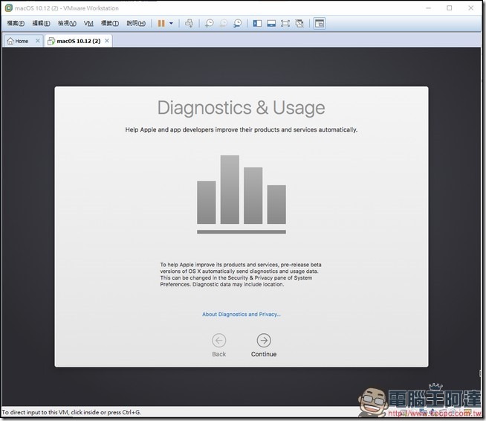Click the Diagnostics & Usage heading
The image size is (486, 421).
pos(241,108)
